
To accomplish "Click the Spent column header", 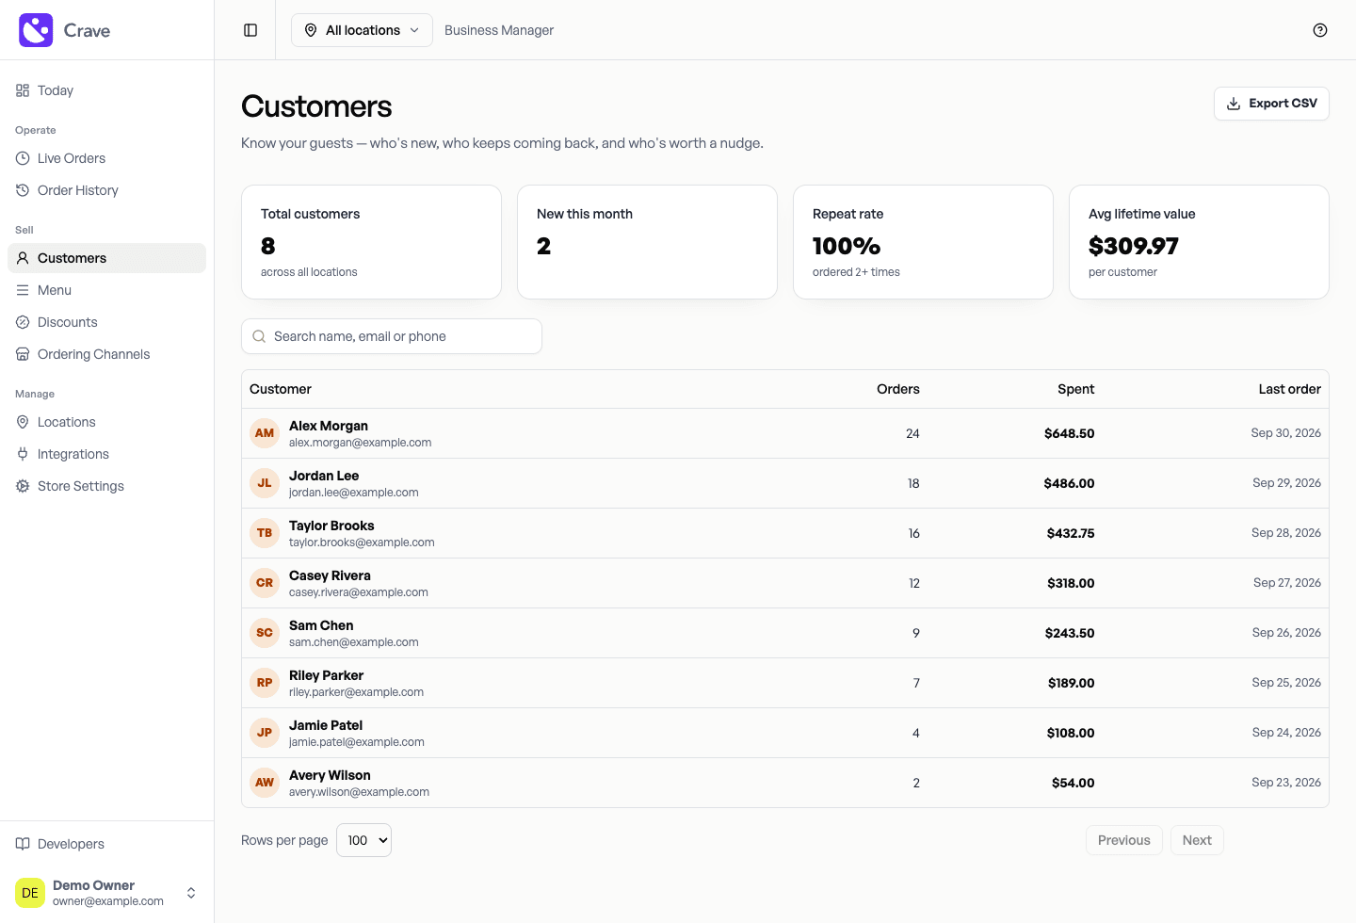I will pyautogui.click(x=1075, y=389).
